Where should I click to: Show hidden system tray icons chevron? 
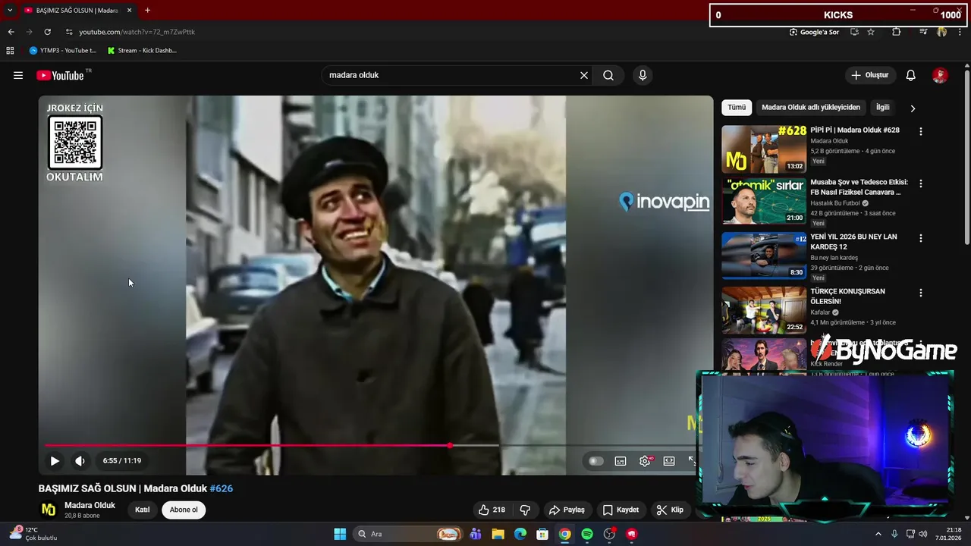pyautogui.click(x=878, y=534)
